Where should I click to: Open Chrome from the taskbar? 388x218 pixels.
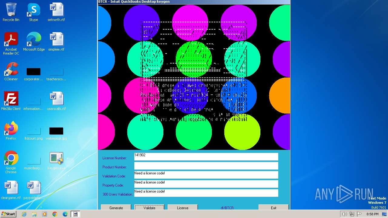[55, 214]
